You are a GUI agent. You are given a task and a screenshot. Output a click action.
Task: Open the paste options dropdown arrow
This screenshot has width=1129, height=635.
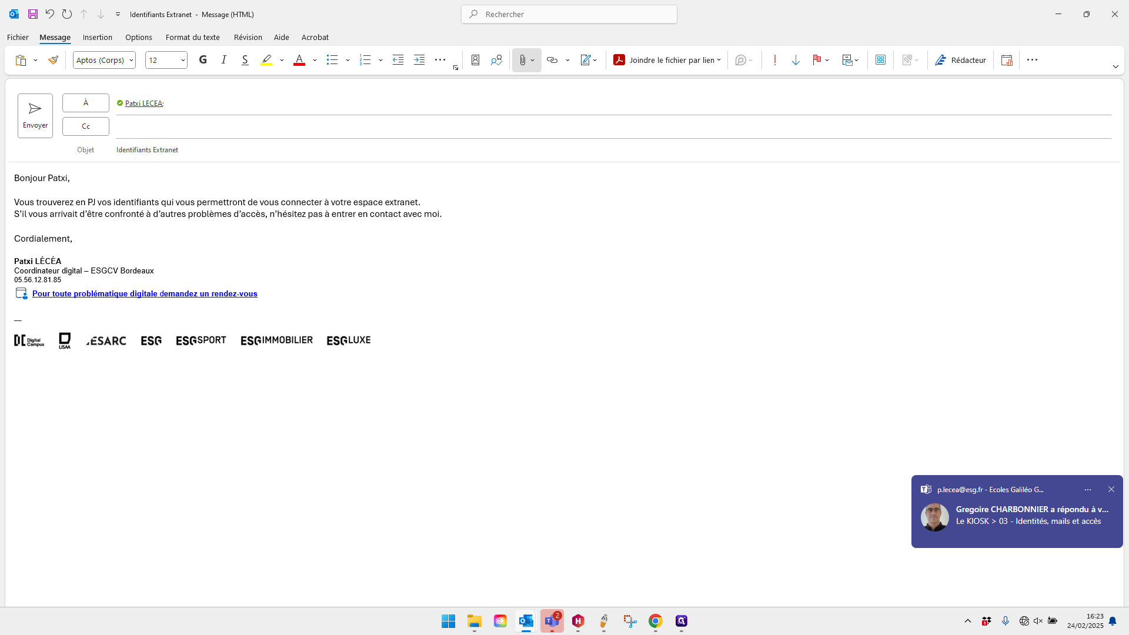click(x=36, y=60)
